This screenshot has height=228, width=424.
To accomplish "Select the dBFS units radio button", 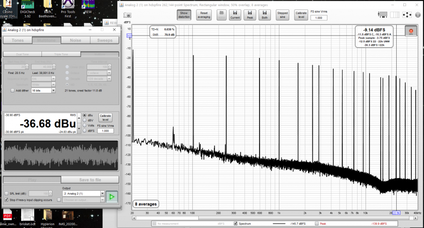I will pyautogui.click(x=85, y=130).
